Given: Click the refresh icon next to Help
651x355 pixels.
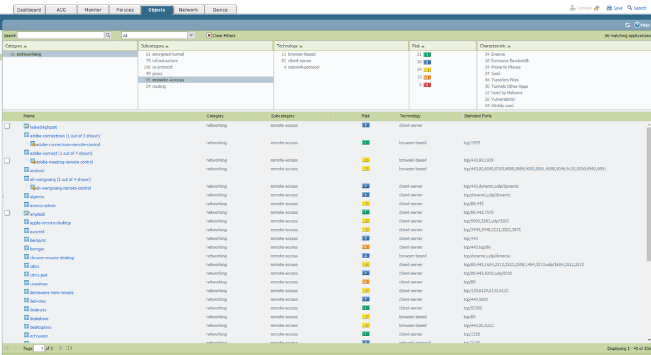Looking at the screenshot, I should point(627,25).
